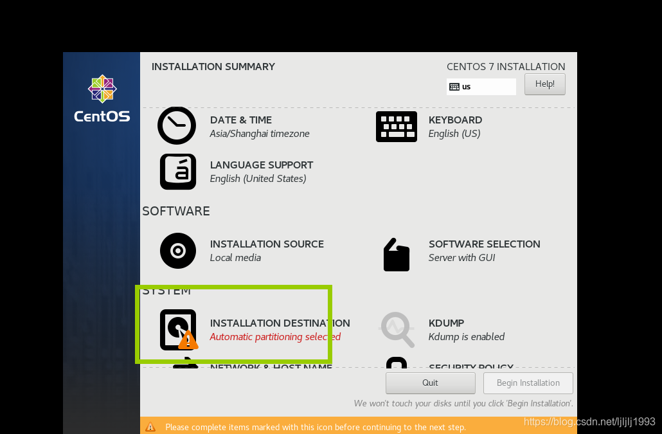Viewport: 662px width, 434px height.
Task: Open the DATE & TIME settings label
Action: pyautogui.click(x=240, y=120)
